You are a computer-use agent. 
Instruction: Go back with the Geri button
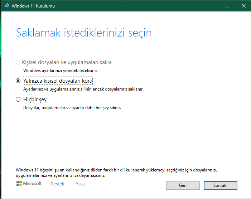pyautogui.click(x=183, y=185)
